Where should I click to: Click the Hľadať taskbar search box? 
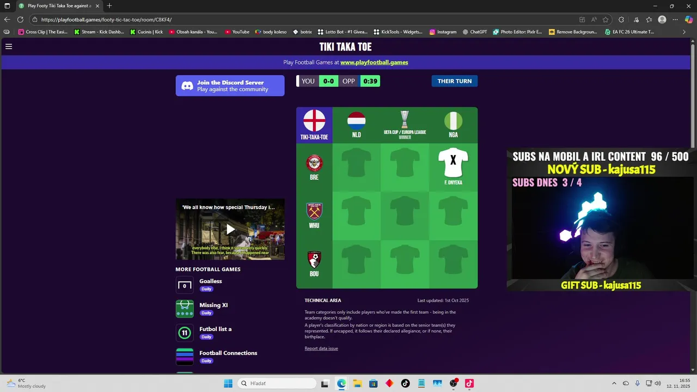coord(277,383)
